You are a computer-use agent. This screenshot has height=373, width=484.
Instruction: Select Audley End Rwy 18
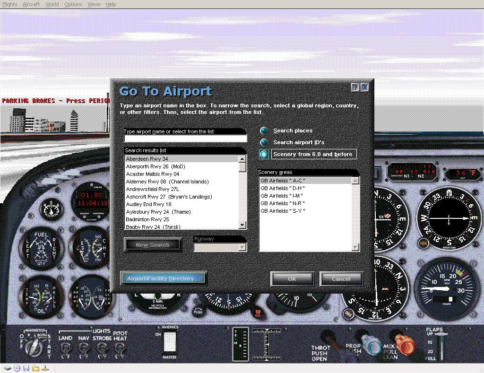(182, 204)
